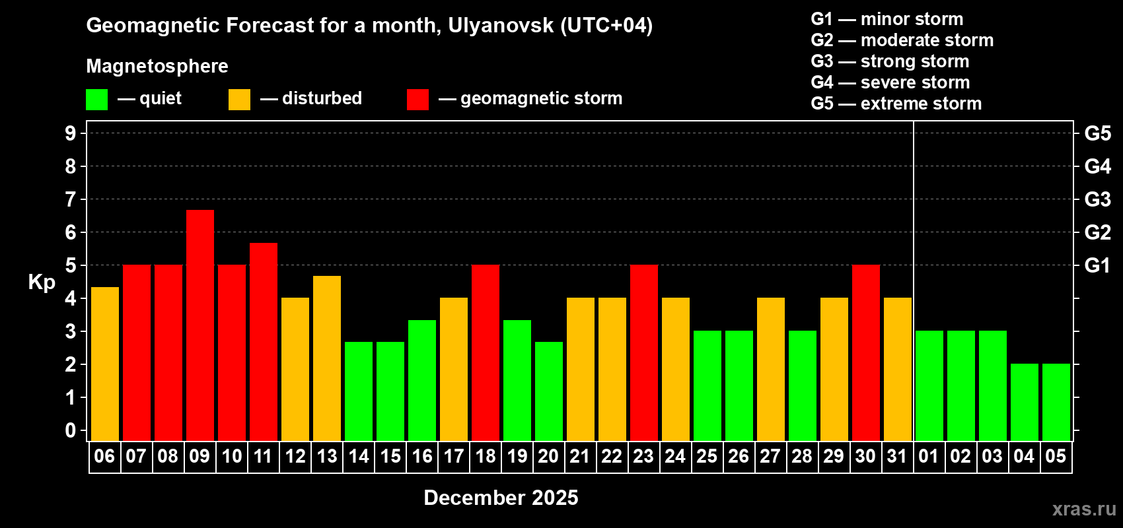Screen dimensions: 1123x528
Task: Select the green bar for January 02
Action: [x=961, y=386]
